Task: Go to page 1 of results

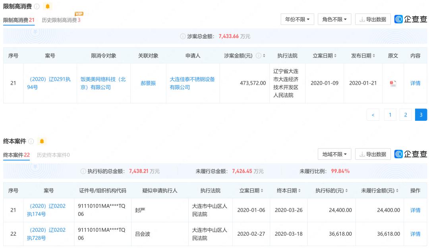Action: tap(390, 115)
